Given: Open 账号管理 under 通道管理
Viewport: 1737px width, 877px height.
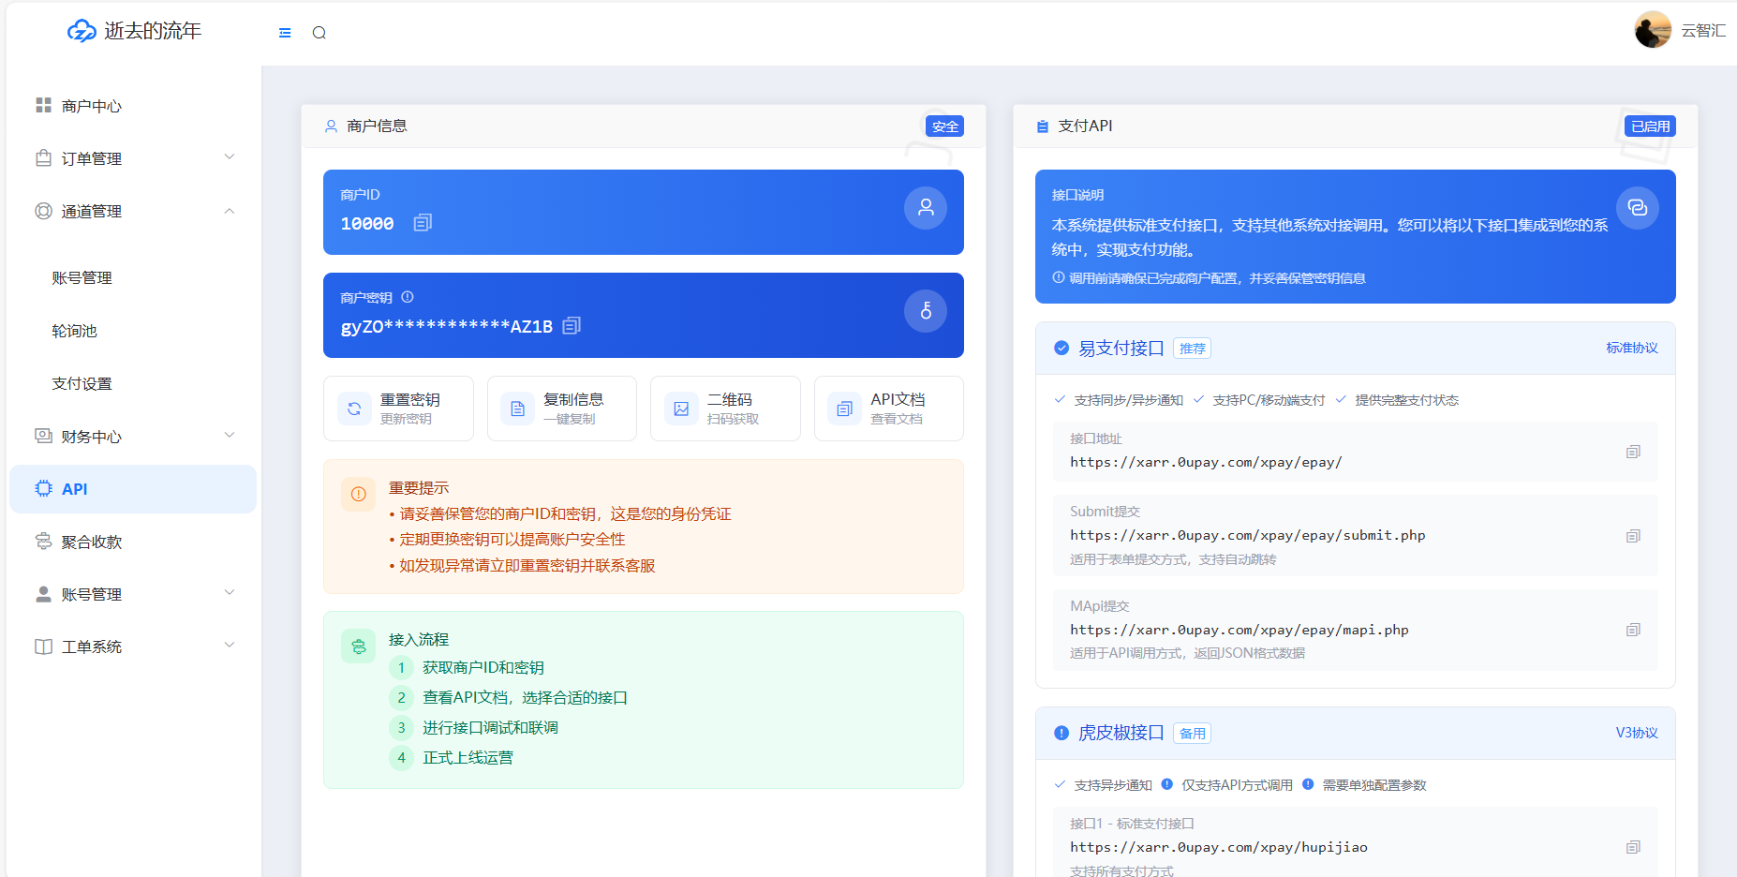Looking at the screenshot, I should tap(82, 278).
